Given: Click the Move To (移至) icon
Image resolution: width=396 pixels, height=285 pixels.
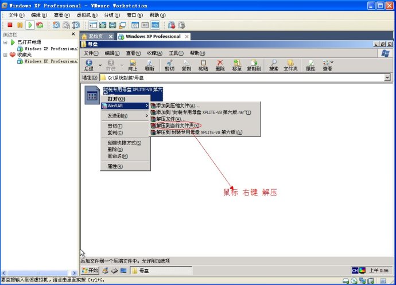Looking at the screenshot, I should (x=237, y=65).
